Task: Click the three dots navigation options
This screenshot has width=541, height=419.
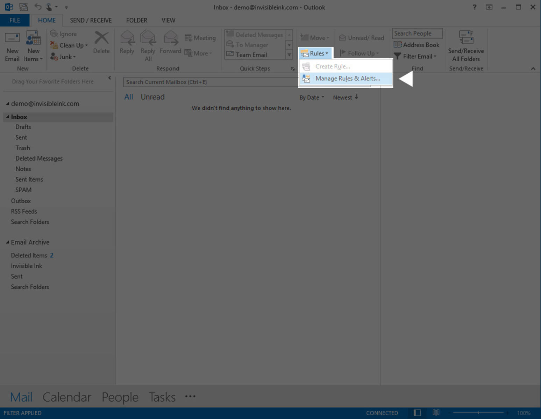Action: 190,396
